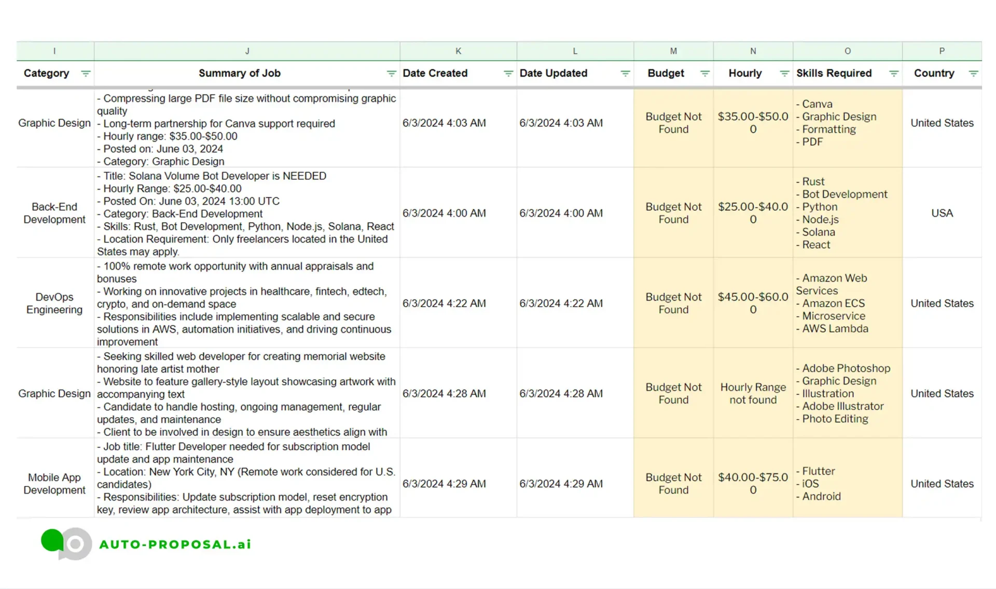This screenshot has height=589, width=996.
Task: Open the Date Created filter icon
Action: click(x=508, y=74)
